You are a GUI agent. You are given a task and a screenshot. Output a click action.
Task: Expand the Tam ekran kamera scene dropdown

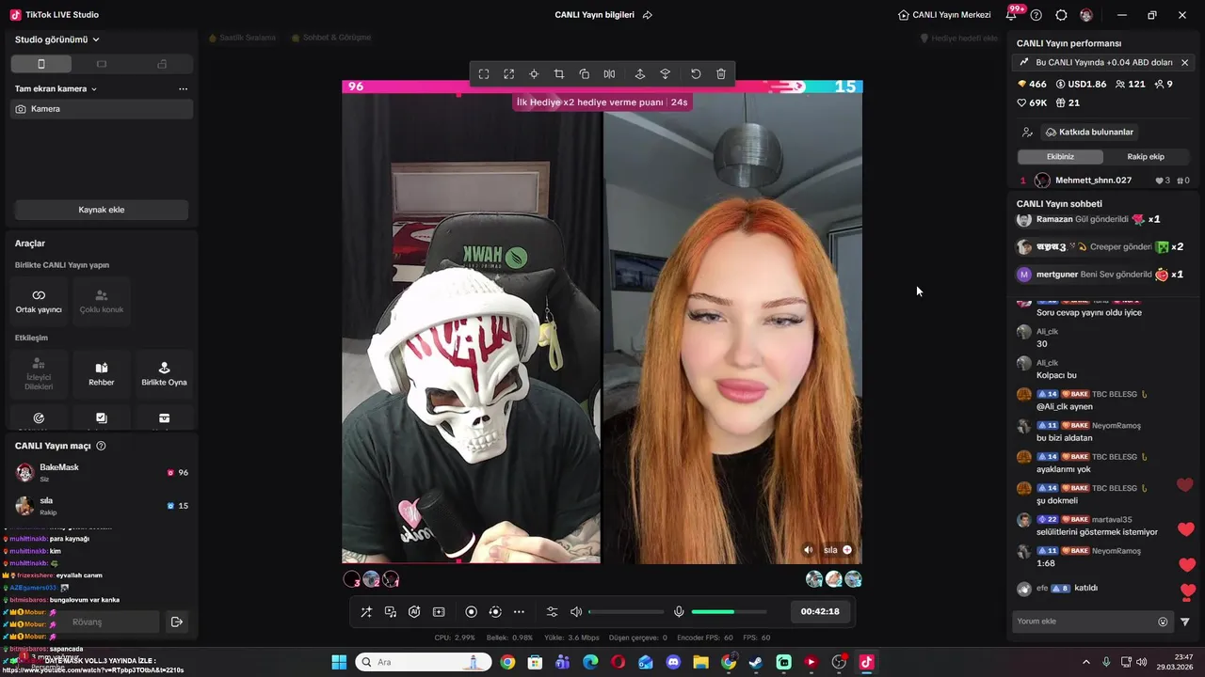56,88
